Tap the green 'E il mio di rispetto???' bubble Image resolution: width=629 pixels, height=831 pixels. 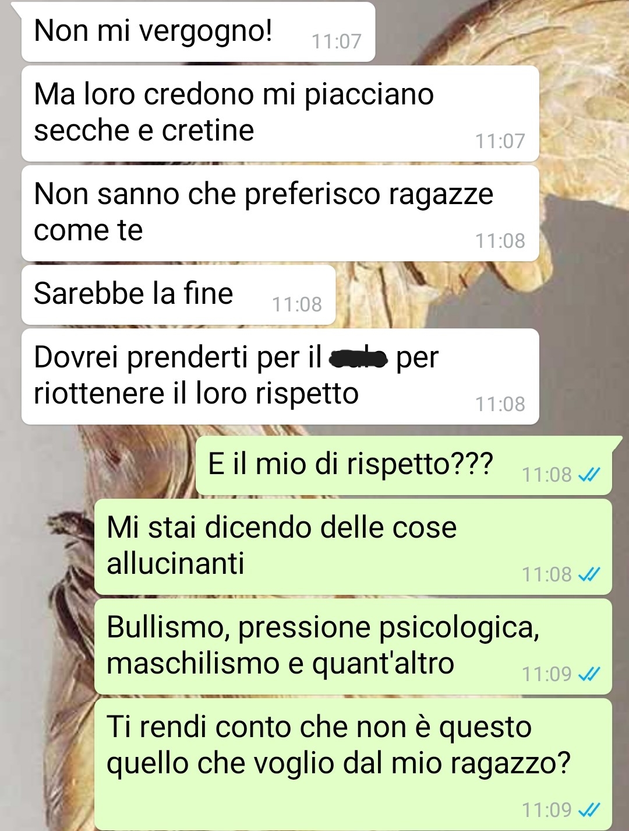click(x=404, y=465)
